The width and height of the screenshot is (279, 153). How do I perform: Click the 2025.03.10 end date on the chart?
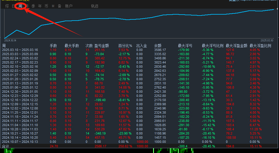click(x=267, y=41)
